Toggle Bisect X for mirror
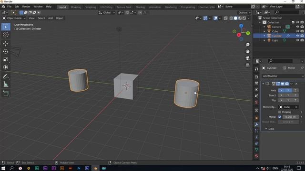The width and height of the screenshot is (305, 171). (x=281, y=95)
